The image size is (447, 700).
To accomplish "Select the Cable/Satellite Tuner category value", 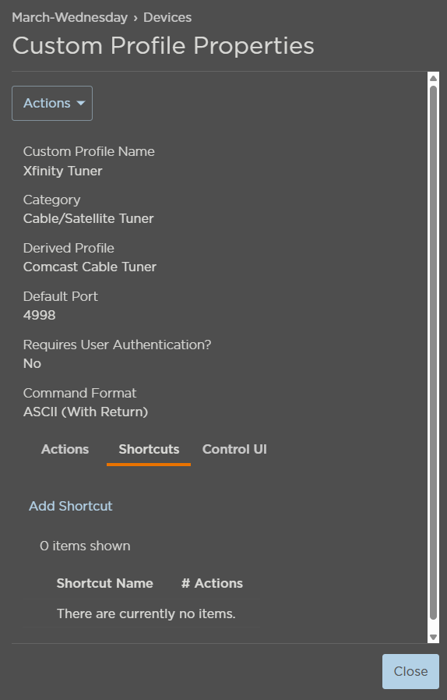I will point(88,218).
